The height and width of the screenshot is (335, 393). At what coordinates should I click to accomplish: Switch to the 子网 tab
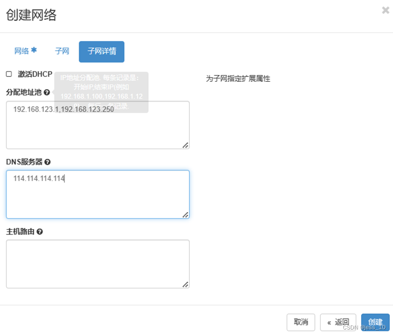point(62,51)
